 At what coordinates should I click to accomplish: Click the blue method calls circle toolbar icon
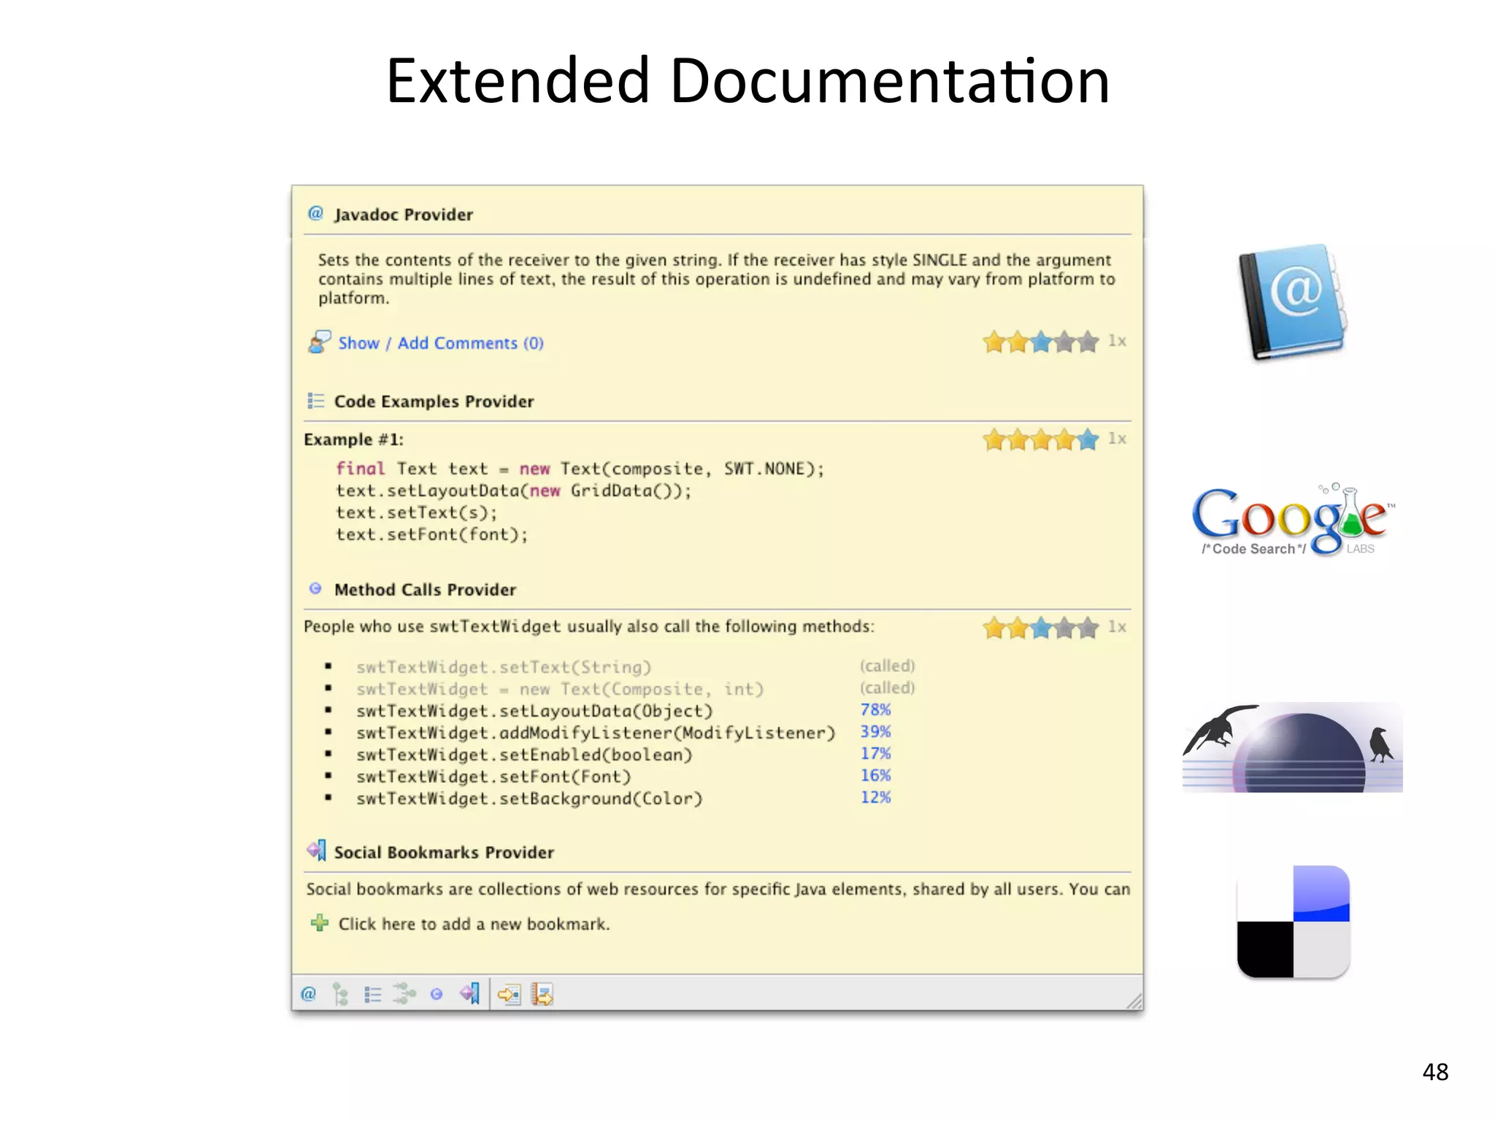pyautogui.click(x=437, y=994)
